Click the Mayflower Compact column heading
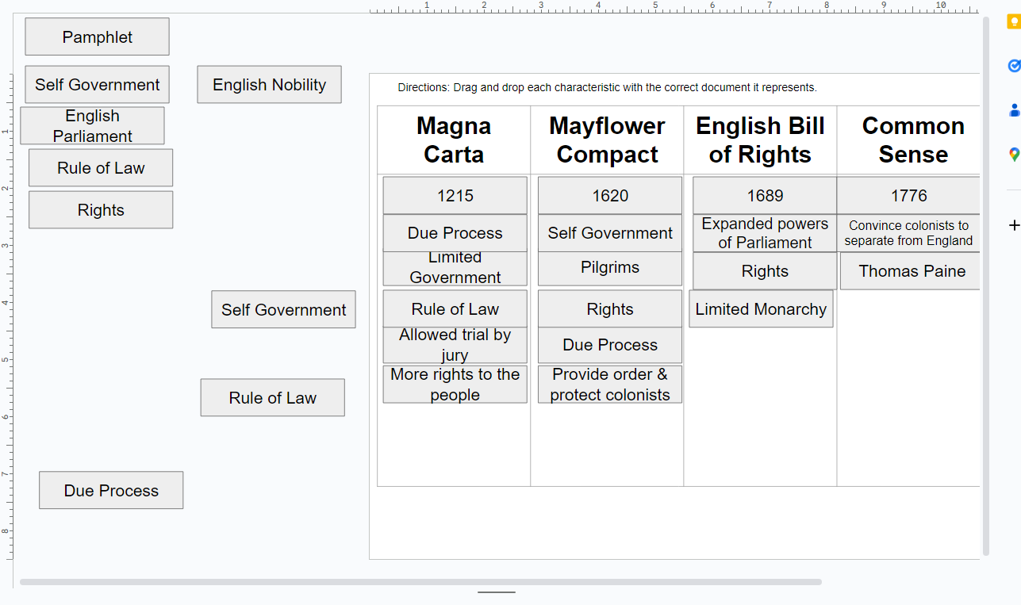 pos(607,140)
